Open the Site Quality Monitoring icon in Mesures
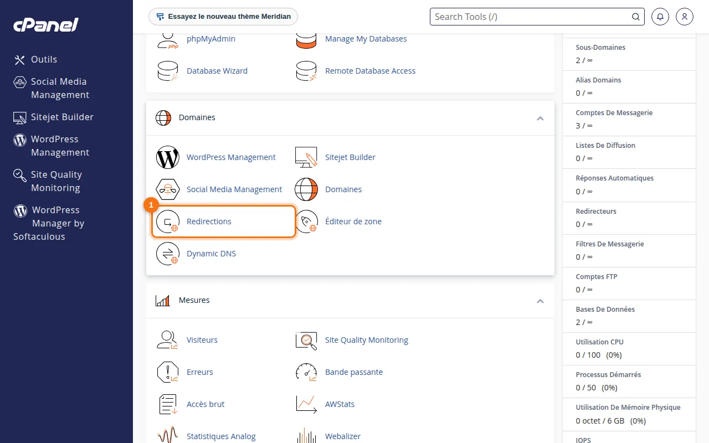The height and width of the screenshot is (443, 709). coord(306,340)
